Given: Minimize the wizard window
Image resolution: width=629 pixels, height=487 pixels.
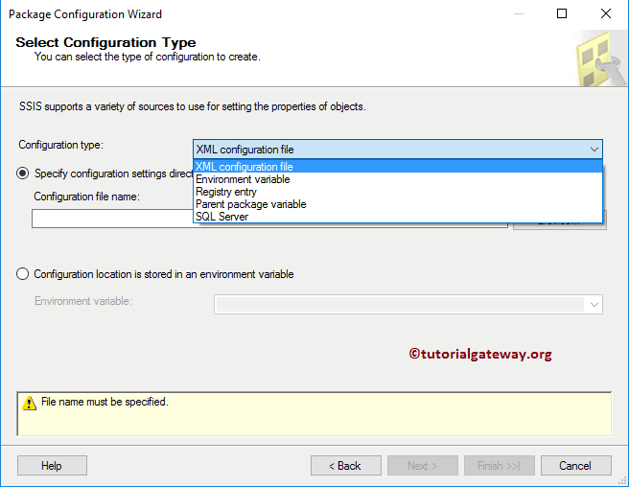Looking at the screenshot, I should click(x=519, y=13).
